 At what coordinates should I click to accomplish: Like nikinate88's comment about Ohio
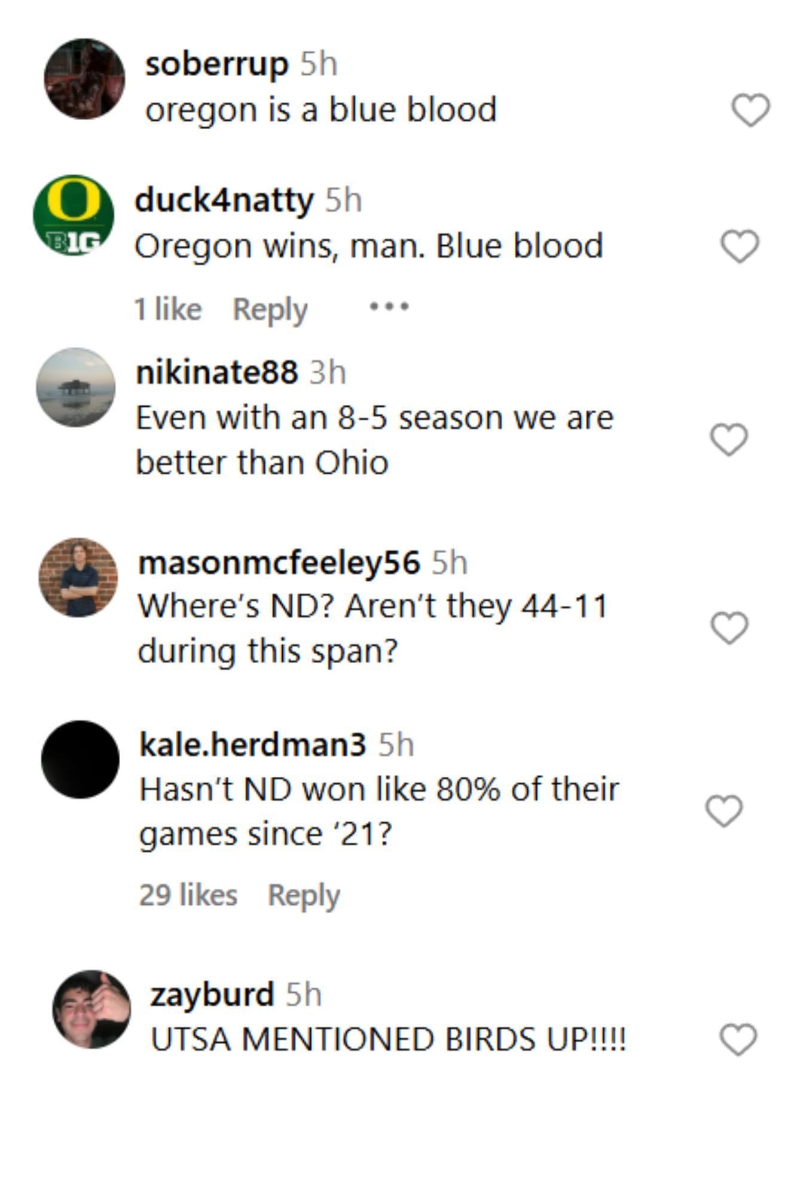pyautogui.click(x=729, y=440)
